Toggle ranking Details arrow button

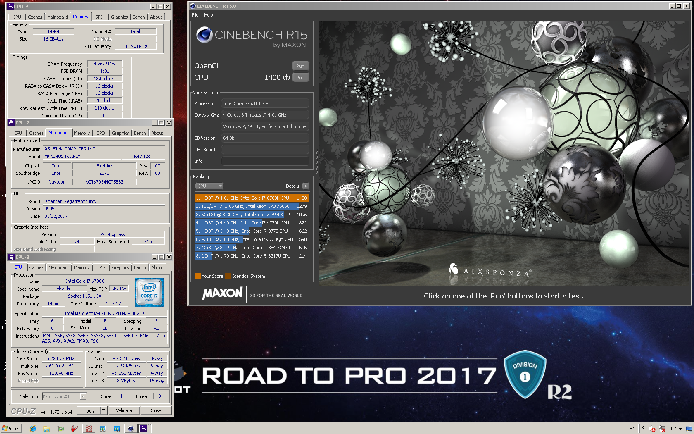pyautogui.click(x=306, y=186)
